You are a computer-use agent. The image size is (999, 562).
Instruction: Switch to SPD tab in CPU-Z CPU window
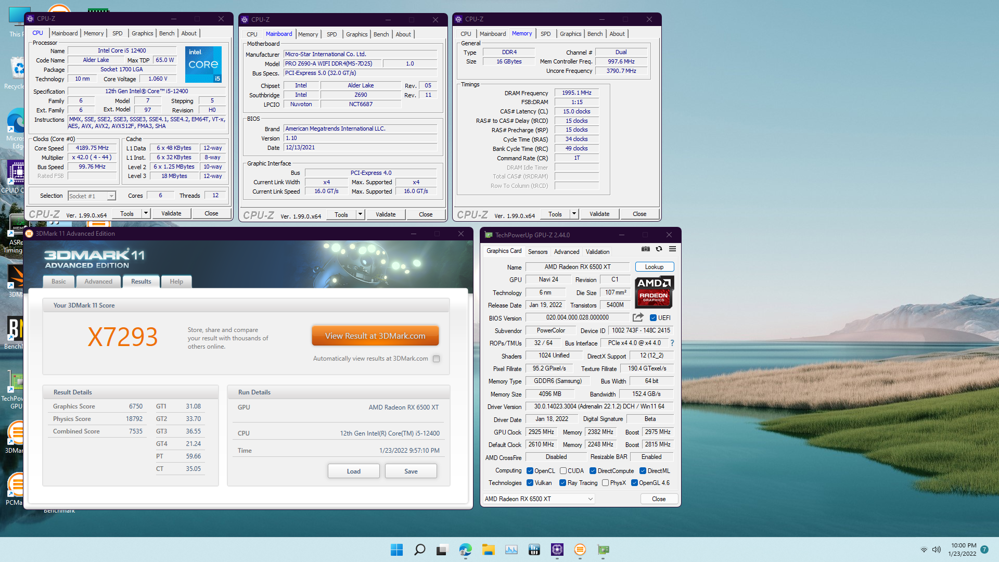pos(118,33)
